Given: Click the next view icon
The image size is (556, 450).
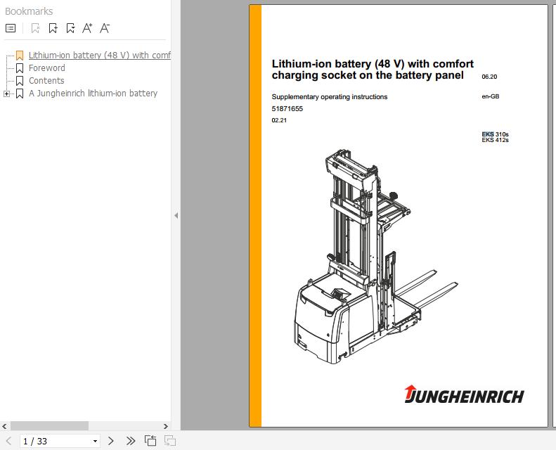Looking at the screenshot, I should 170,441.
